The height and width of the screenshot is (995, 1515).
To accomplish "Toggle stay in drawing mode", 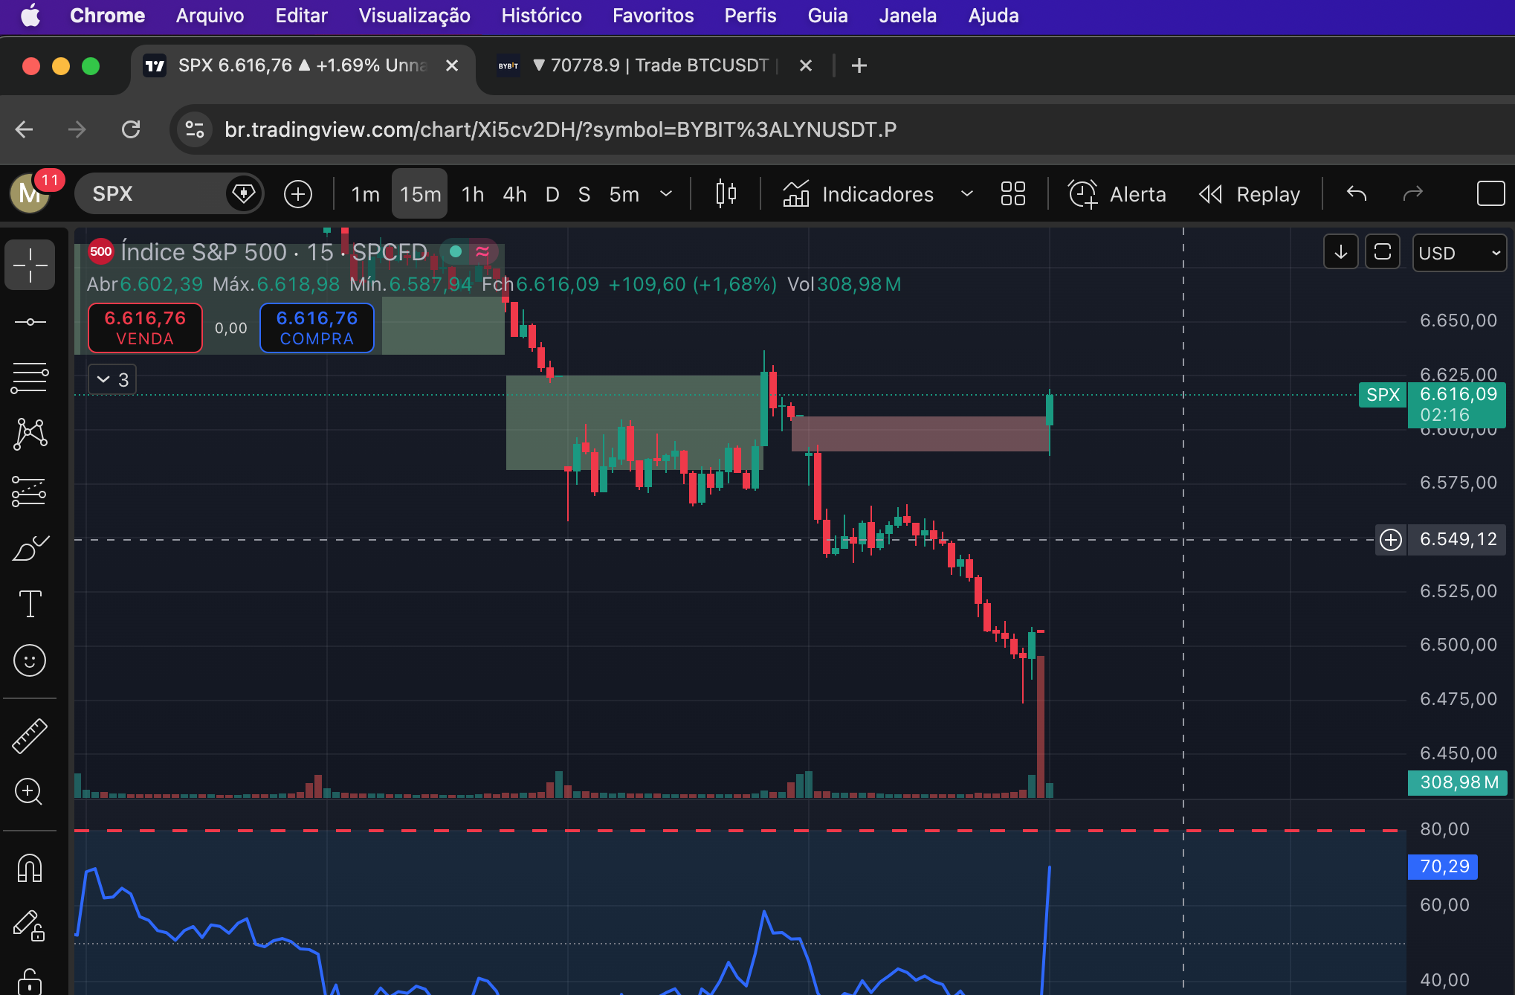I will (30, 925).
